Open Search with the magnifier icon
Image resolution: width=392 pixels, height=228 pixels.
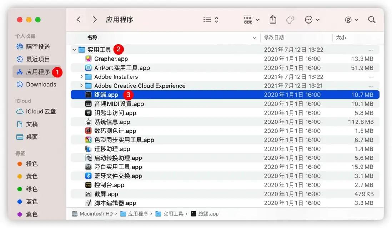371,20
